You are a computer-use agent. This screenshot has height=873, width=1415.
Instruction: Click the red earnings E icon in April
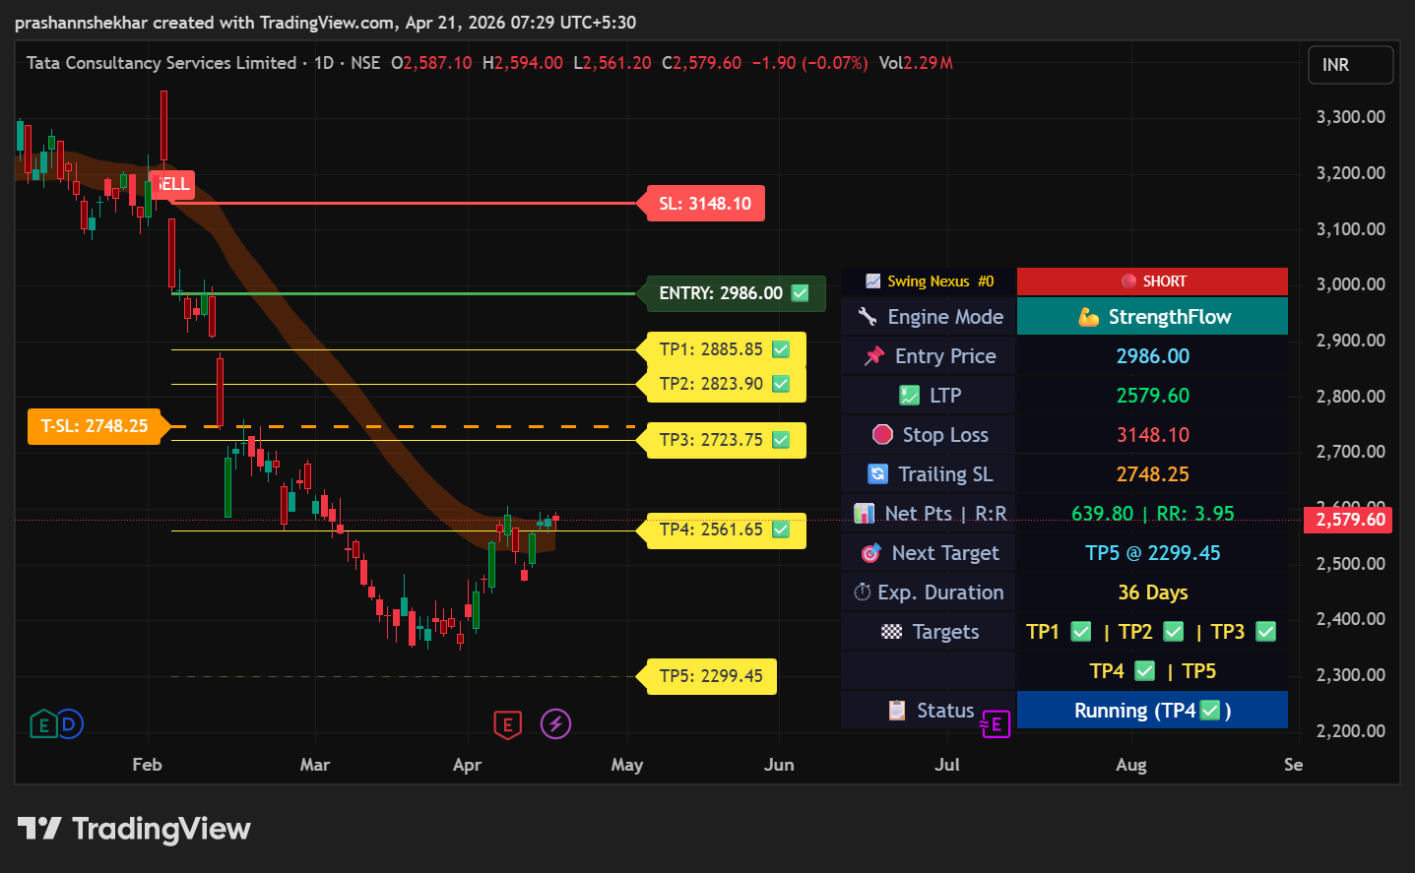pyautogui.click(x=507, y=725)
